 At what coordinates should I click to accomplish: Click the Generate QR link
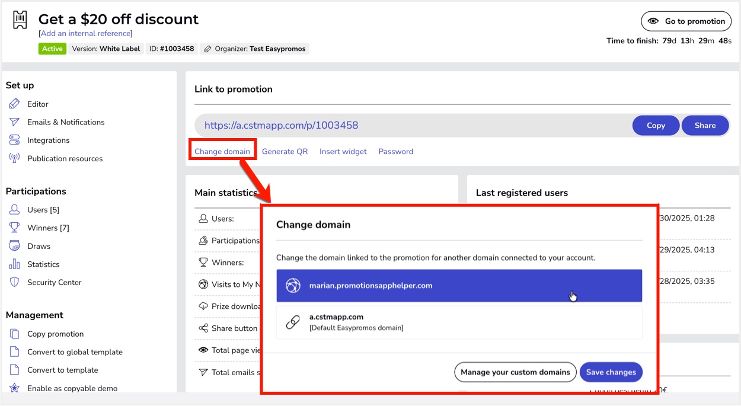point(285,152)
